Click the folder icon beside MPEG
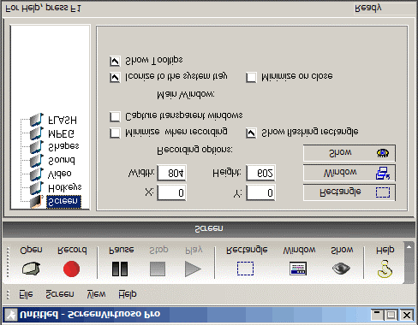418x325 pixels. 37,133
